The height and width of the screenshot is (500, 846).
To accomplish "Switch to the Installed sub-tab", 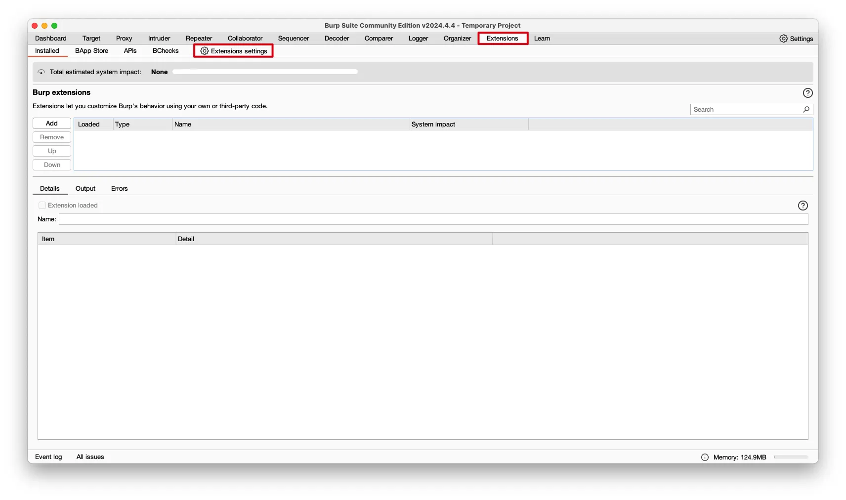I will (x=47, y=51).
